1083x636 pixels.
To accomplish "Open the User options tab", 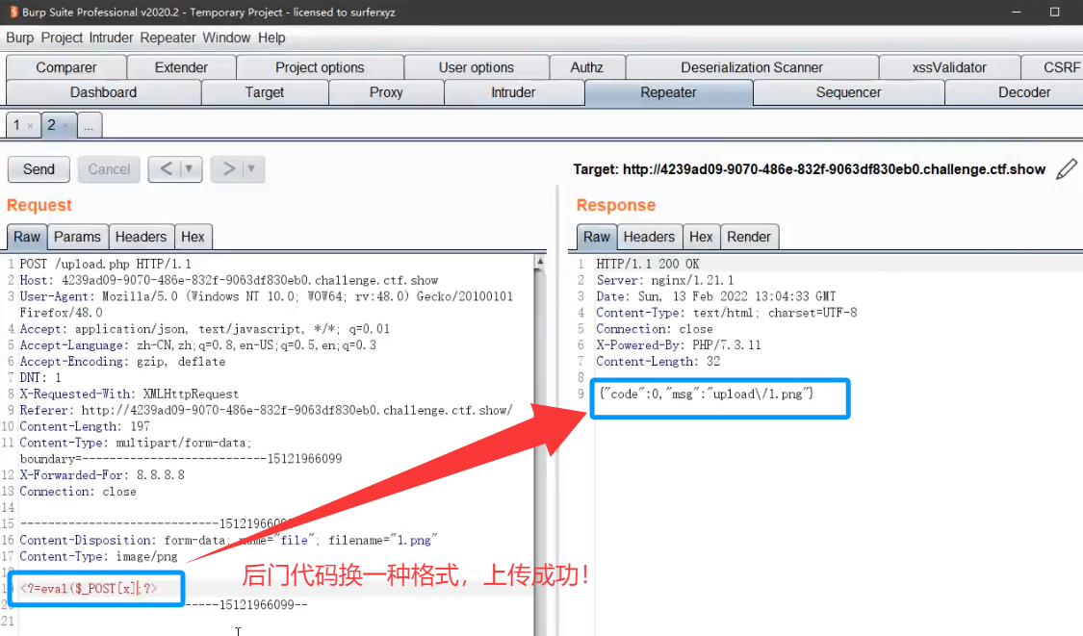I will click(x=476, y=67).
